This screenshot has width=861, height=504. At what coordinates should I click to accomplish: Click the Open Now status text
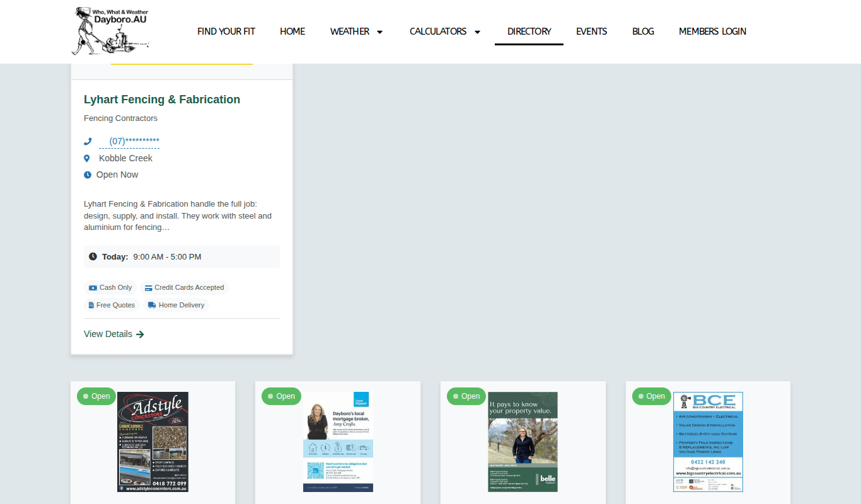pos(117,175)
